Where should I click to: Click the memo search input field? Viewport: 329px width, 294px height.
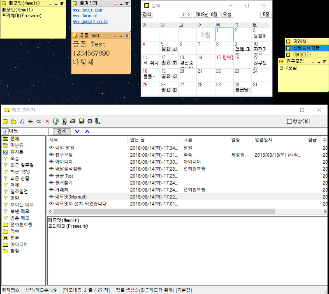point(28,131)
